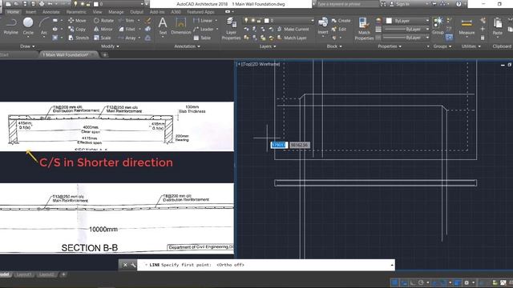
Task: Click the Paste clipboard tool
Action: point(497,26)
